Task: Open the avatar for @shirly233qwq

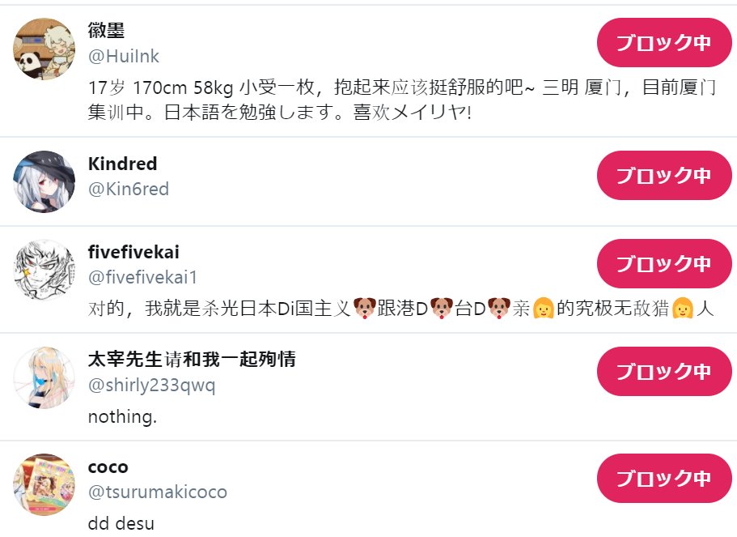Action: 44,378
